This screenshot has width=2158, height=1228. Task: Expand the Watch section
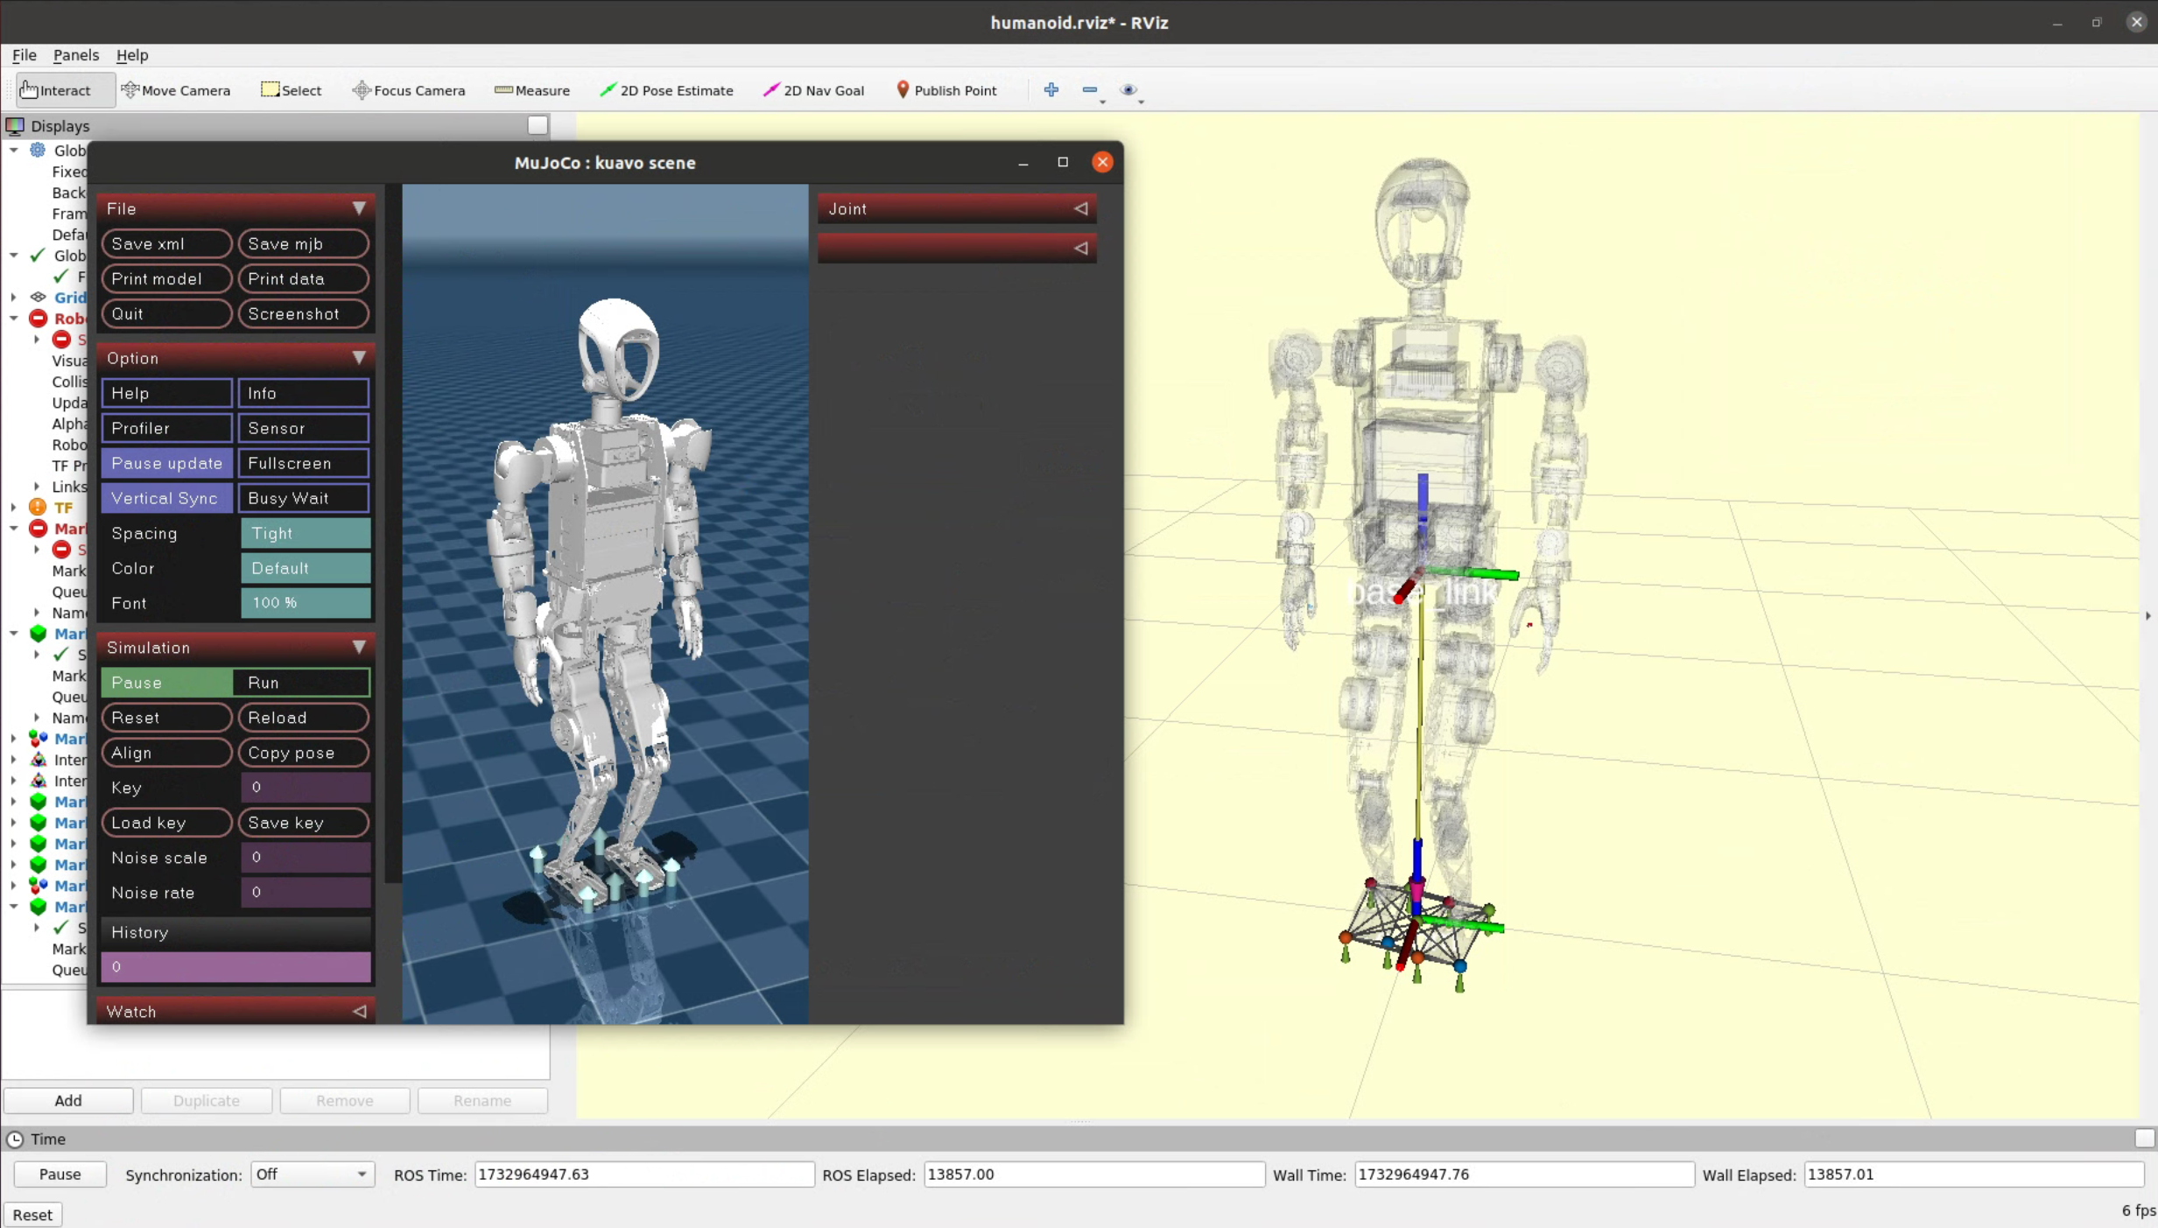tap(235, 1011)
